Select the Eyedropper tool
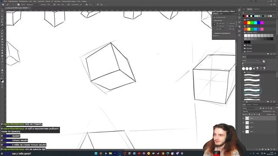Image resolution: width=278 pixels, height=156 pixels. (2, 25)
